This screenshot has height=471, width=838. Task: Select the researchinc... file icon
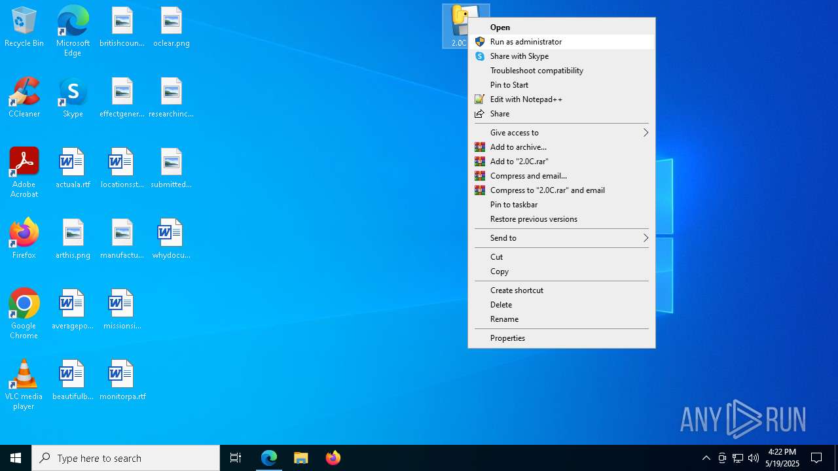171,98
